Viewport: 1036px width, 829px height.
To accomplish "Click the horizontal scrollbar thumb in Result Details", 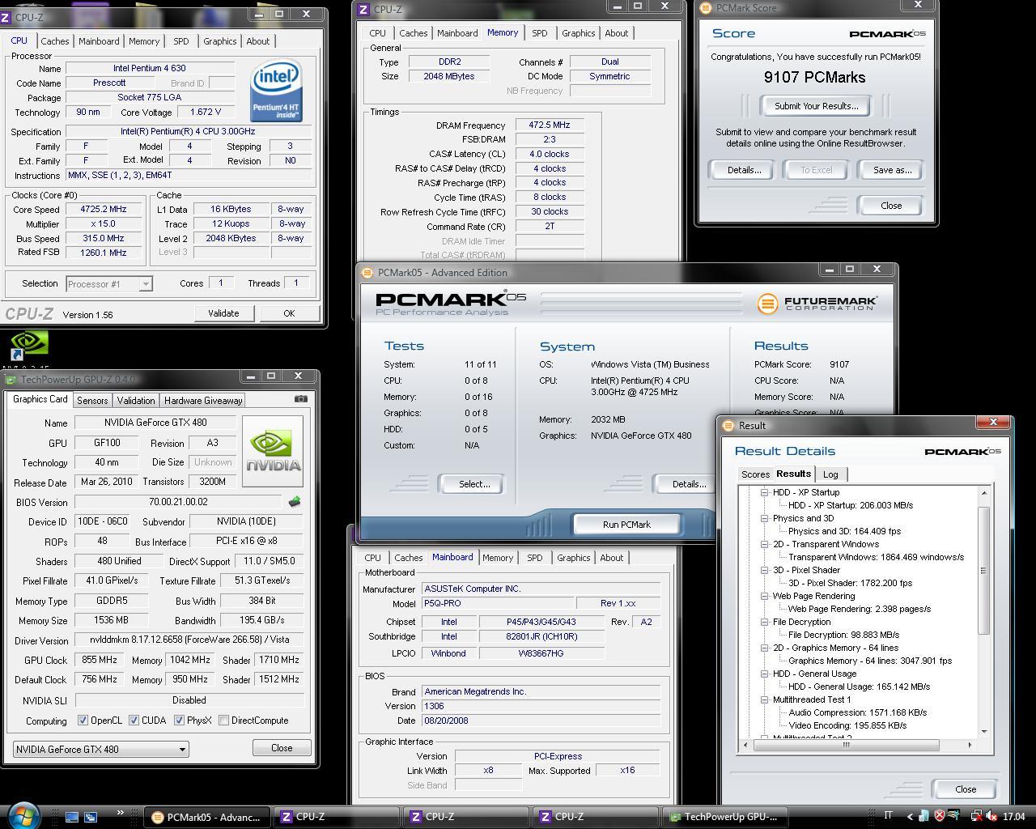I will [x=847, y=745].
